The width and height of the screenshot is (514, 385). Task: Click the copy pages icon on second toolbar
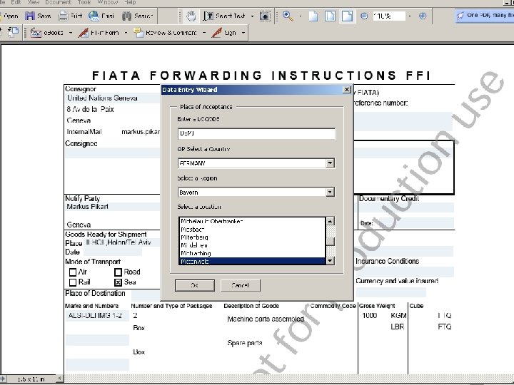[13, 32]
